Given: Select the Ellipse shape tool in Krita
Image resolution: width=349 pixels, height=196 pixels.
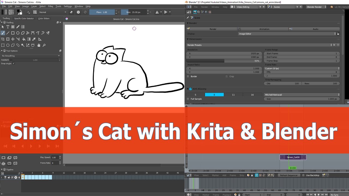Looking at the screenshot, I should [x=18, y=33].
